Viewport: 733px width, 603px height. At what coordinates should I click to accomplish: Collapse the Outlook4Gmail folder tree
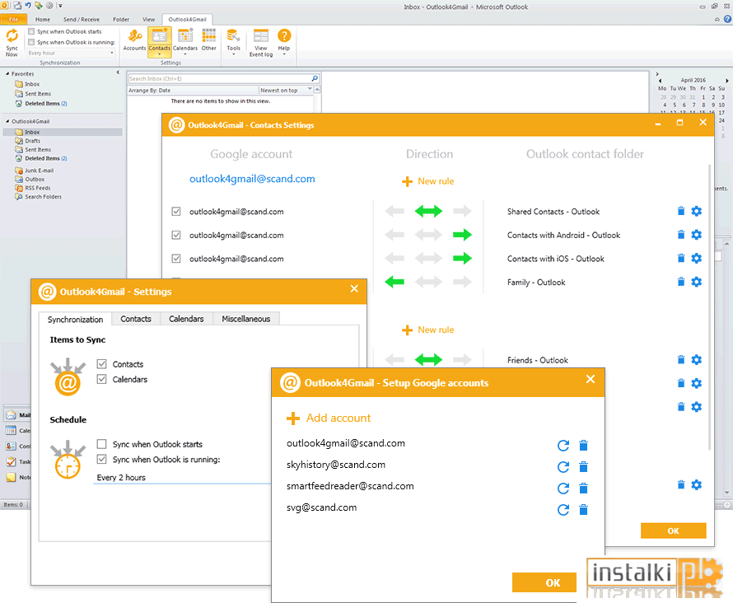tap(7, 121)
